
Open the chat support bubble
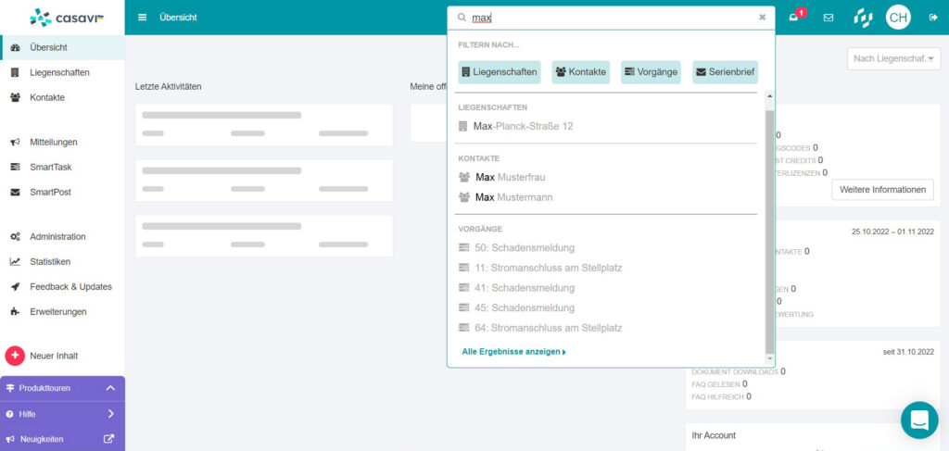pyautogui.click(x=918, y=420)
